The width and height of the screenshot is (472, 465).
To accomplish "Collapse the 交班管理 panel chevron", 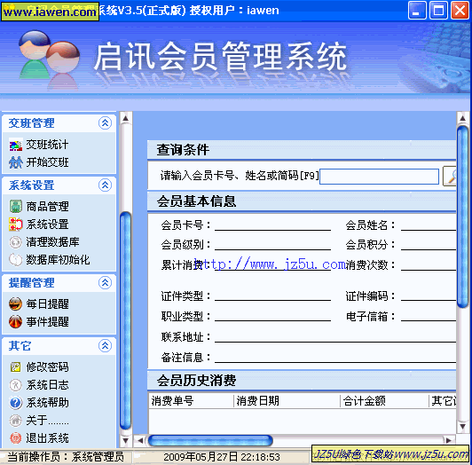I will 105,122.
